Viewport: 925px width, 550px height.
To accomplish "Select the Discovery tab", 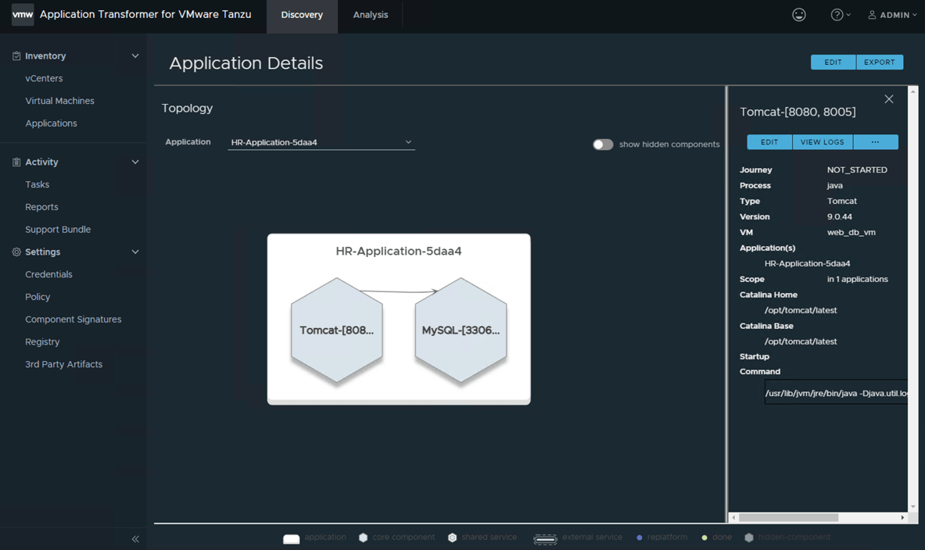I will click(302, 14).
